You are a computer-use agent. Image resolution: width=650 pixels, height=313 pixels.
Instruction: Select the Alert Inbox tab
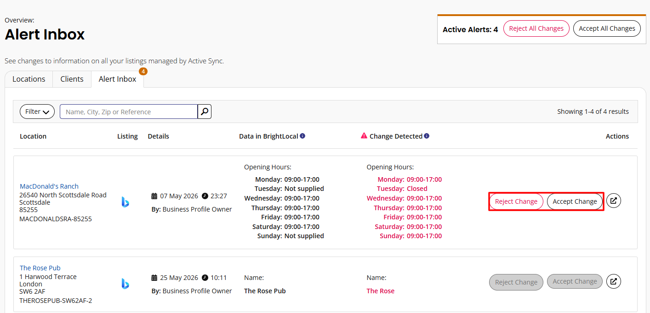pos(118,79)
